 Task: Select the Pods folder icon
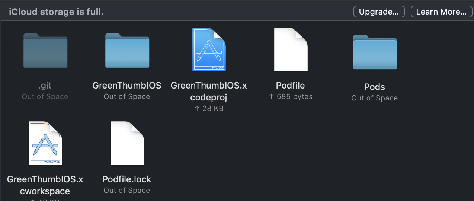pos(375,52)
